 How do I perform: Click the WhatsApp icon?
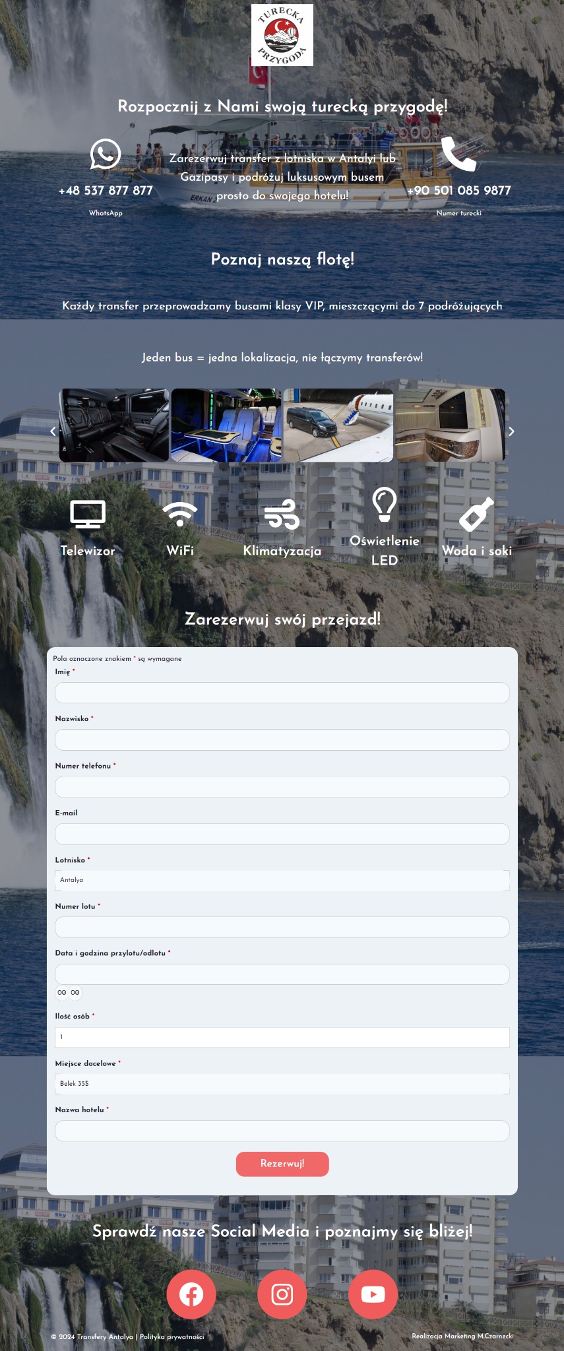coord(106,154)
